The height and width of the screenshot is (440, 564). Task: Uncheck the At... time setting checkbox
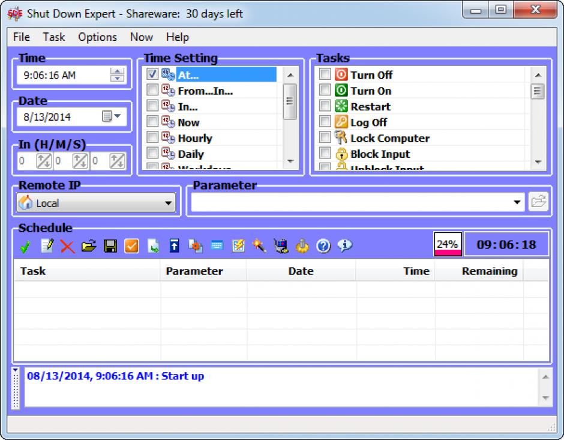[x=152, y=74]
